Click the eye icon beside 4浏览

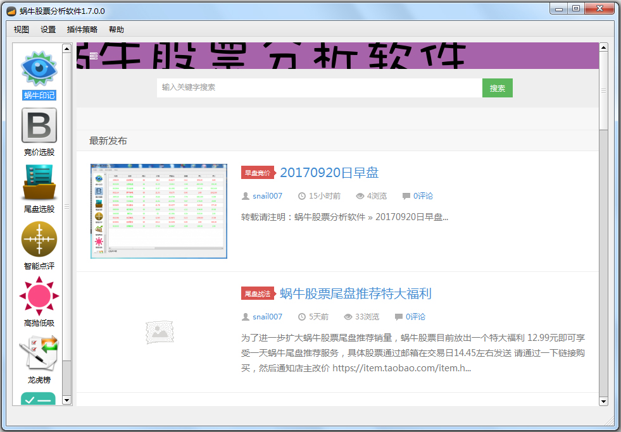pyautogui.click(x=360, y=196)
